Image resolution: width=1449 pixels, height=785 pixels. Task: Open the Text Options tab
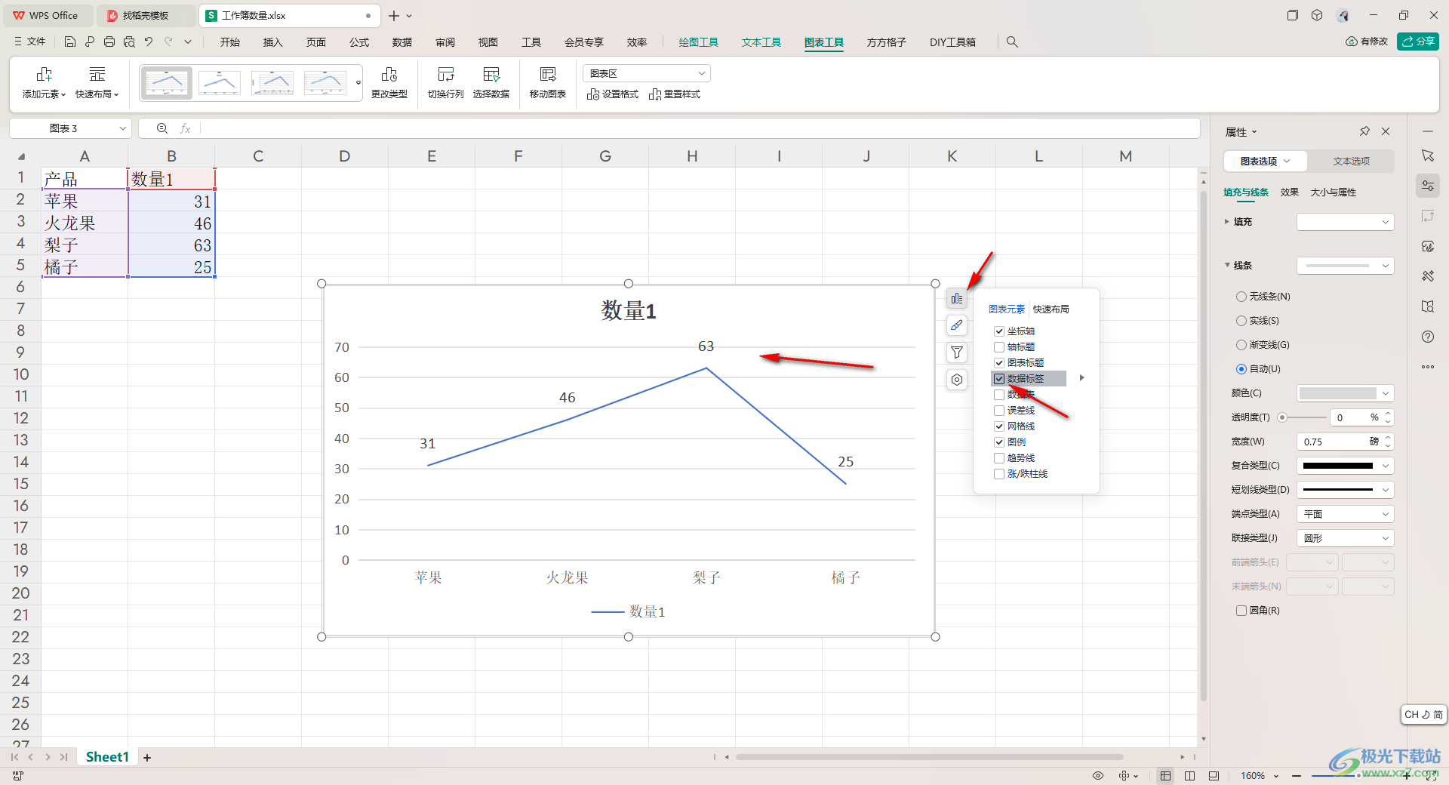tap(1351, 162)
